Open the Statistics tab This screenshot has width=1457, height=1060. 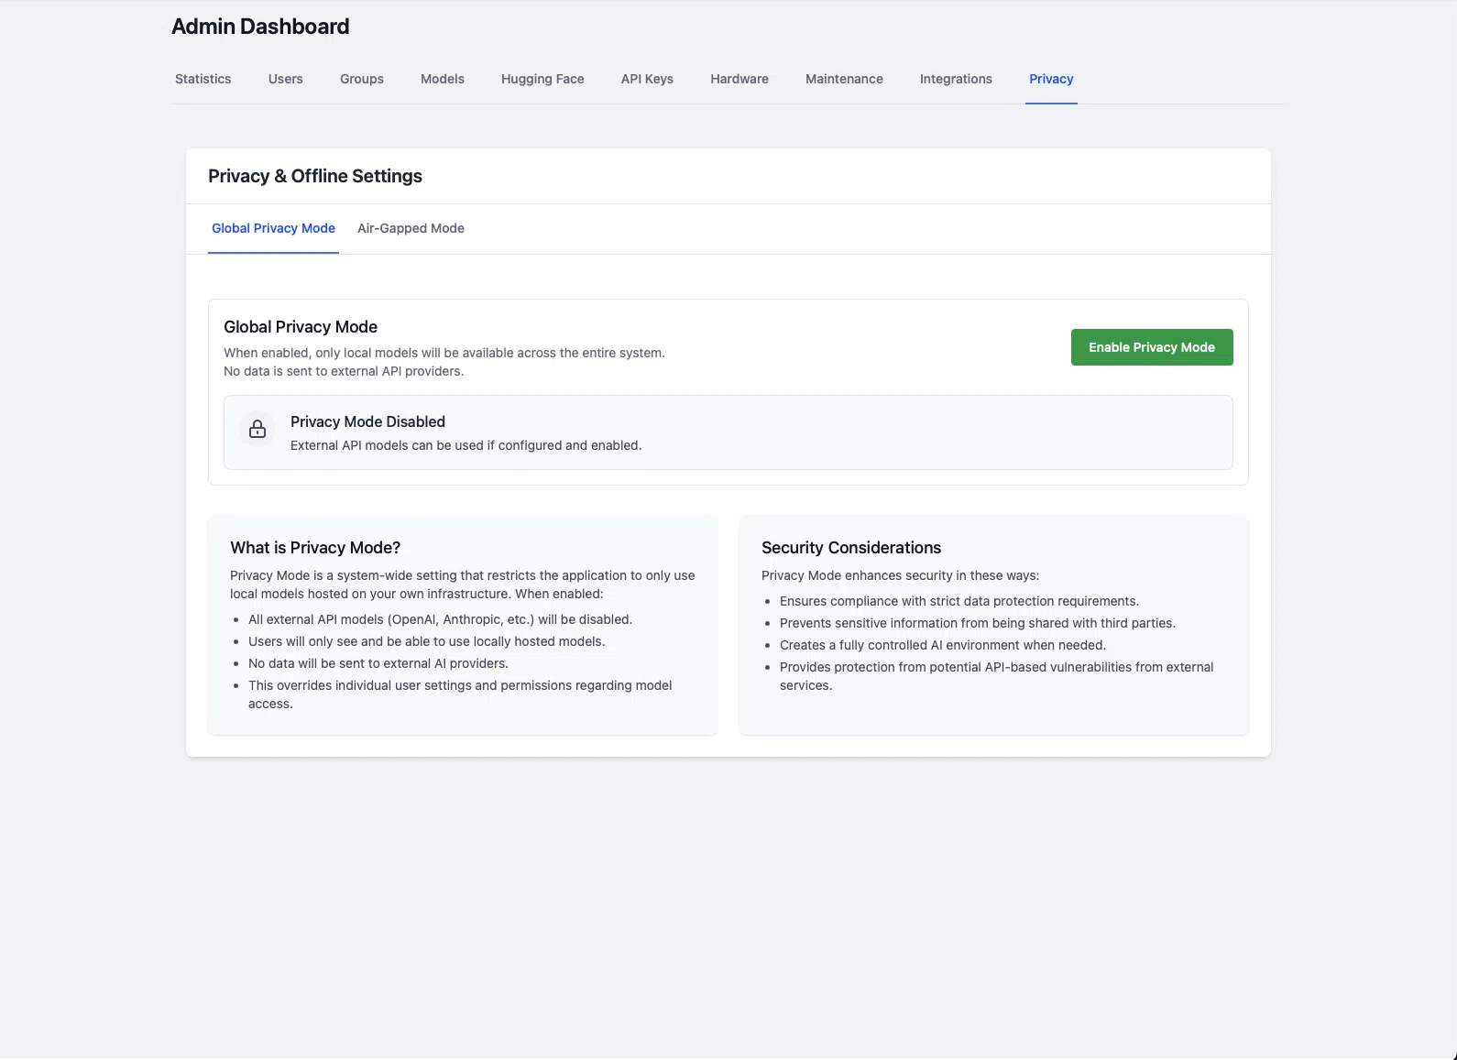pos(203,79)
